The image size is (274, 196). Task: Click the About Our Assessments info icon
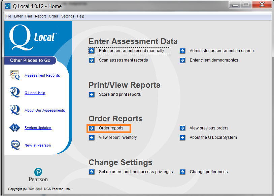click(x=14, y=110)
